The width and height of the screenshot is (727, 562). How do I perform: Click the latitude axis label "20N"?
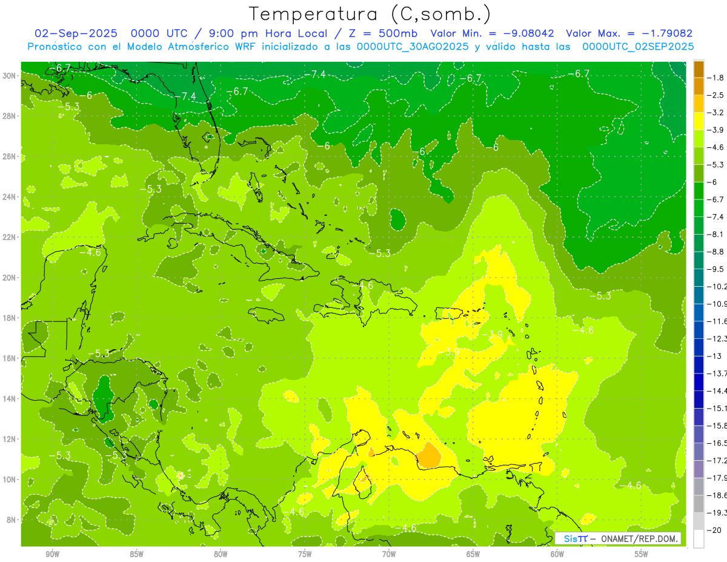tap(10, 278)
